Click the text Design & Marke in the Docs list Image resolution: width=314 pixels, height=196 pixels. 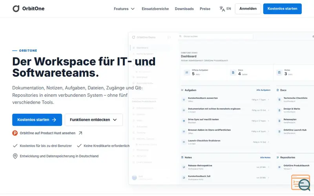(x=292, y=109)
